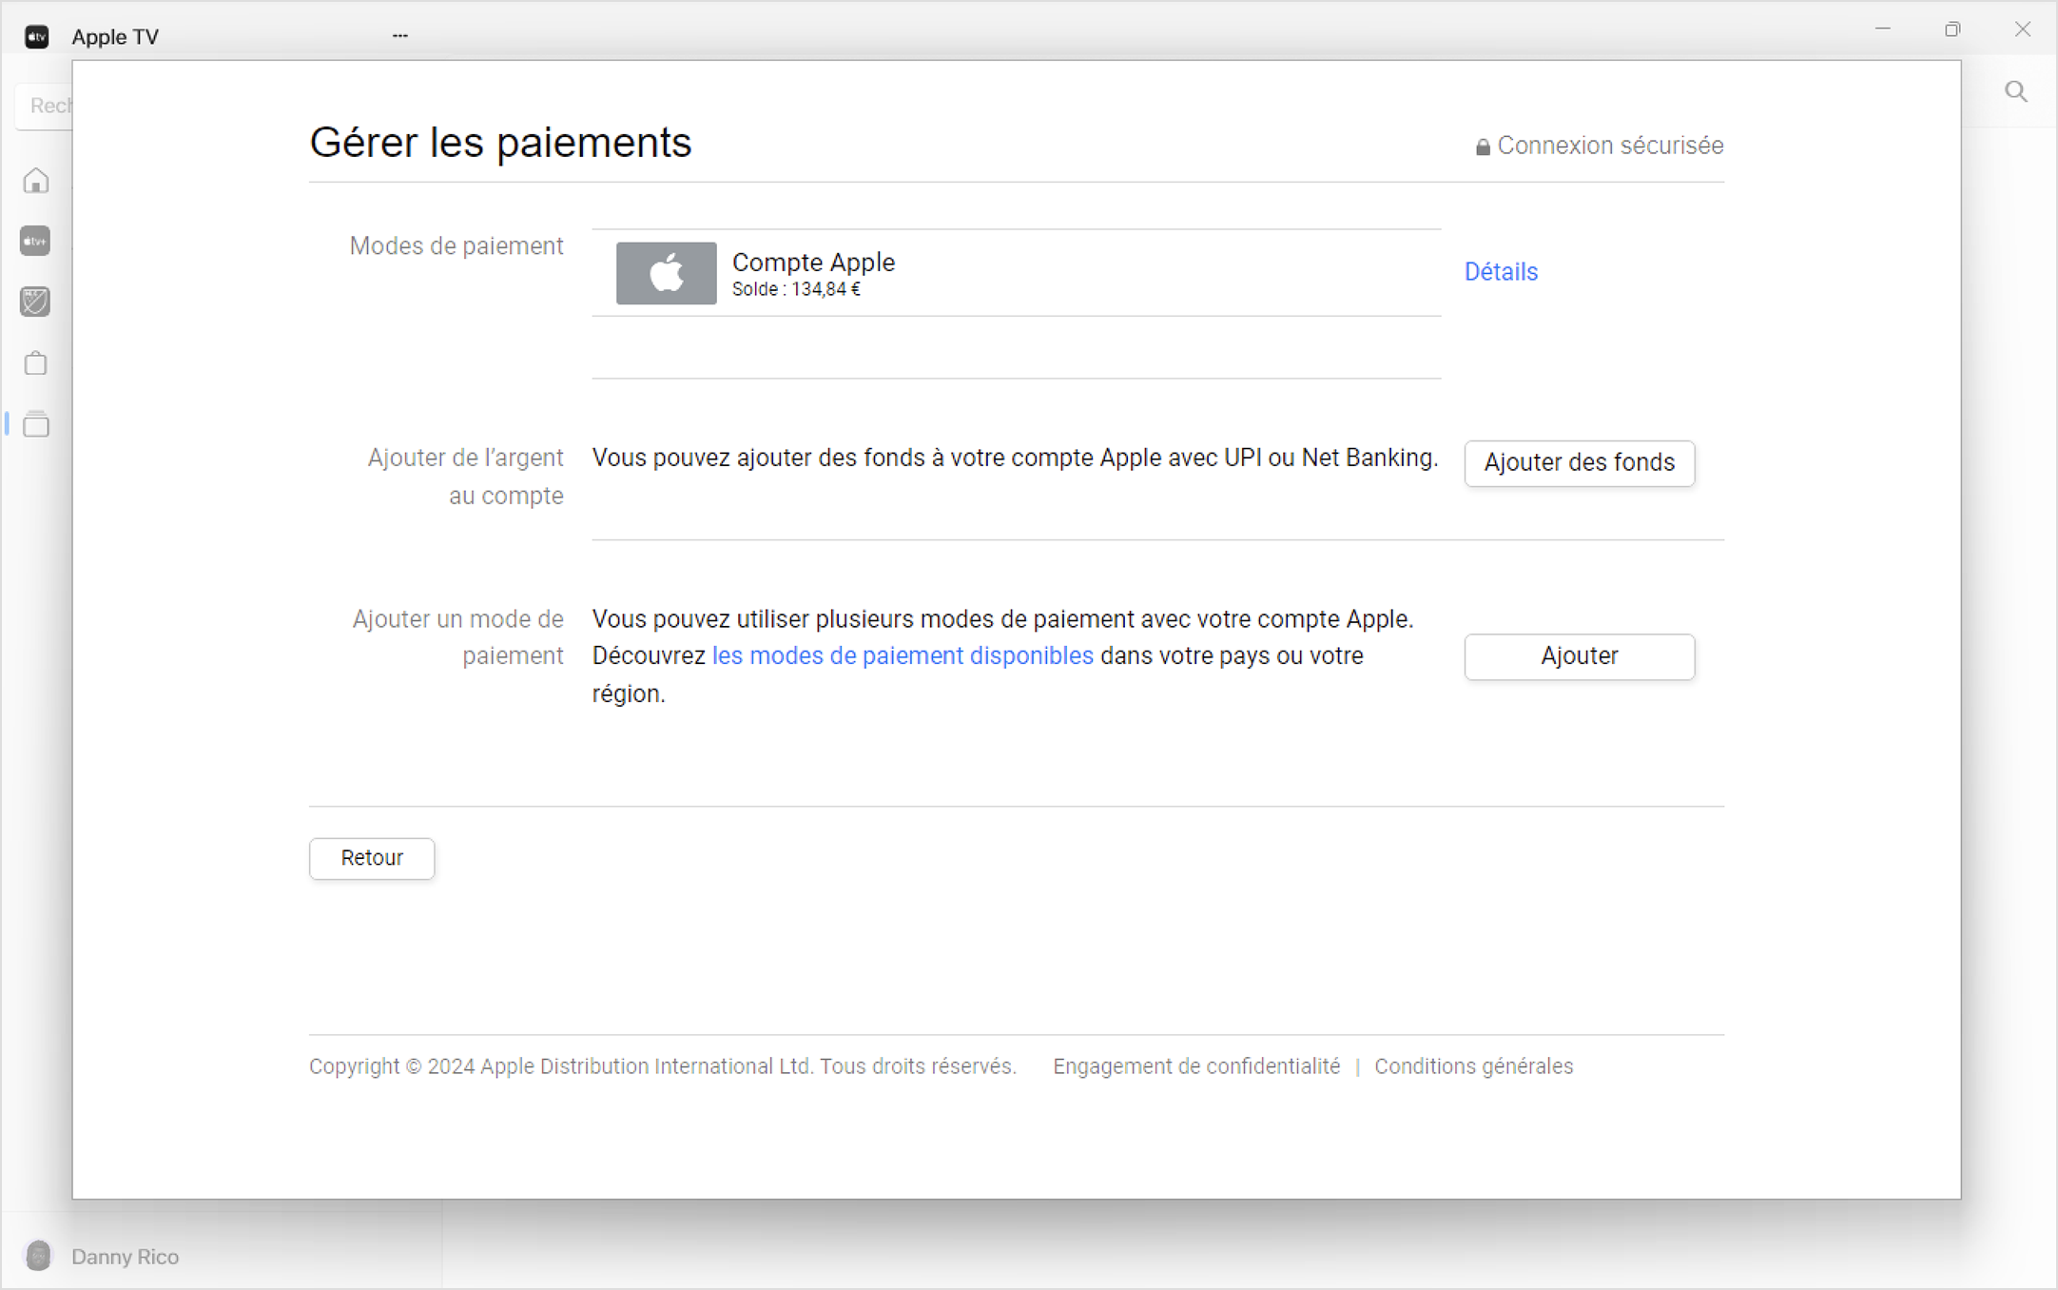2058x1290 pixels.
Task: Click the Compte Apple label
Action: click(813, 262)
